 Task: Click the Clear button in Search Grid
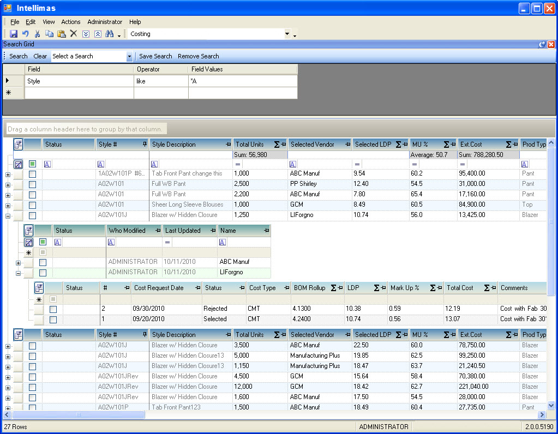[40, 56]
